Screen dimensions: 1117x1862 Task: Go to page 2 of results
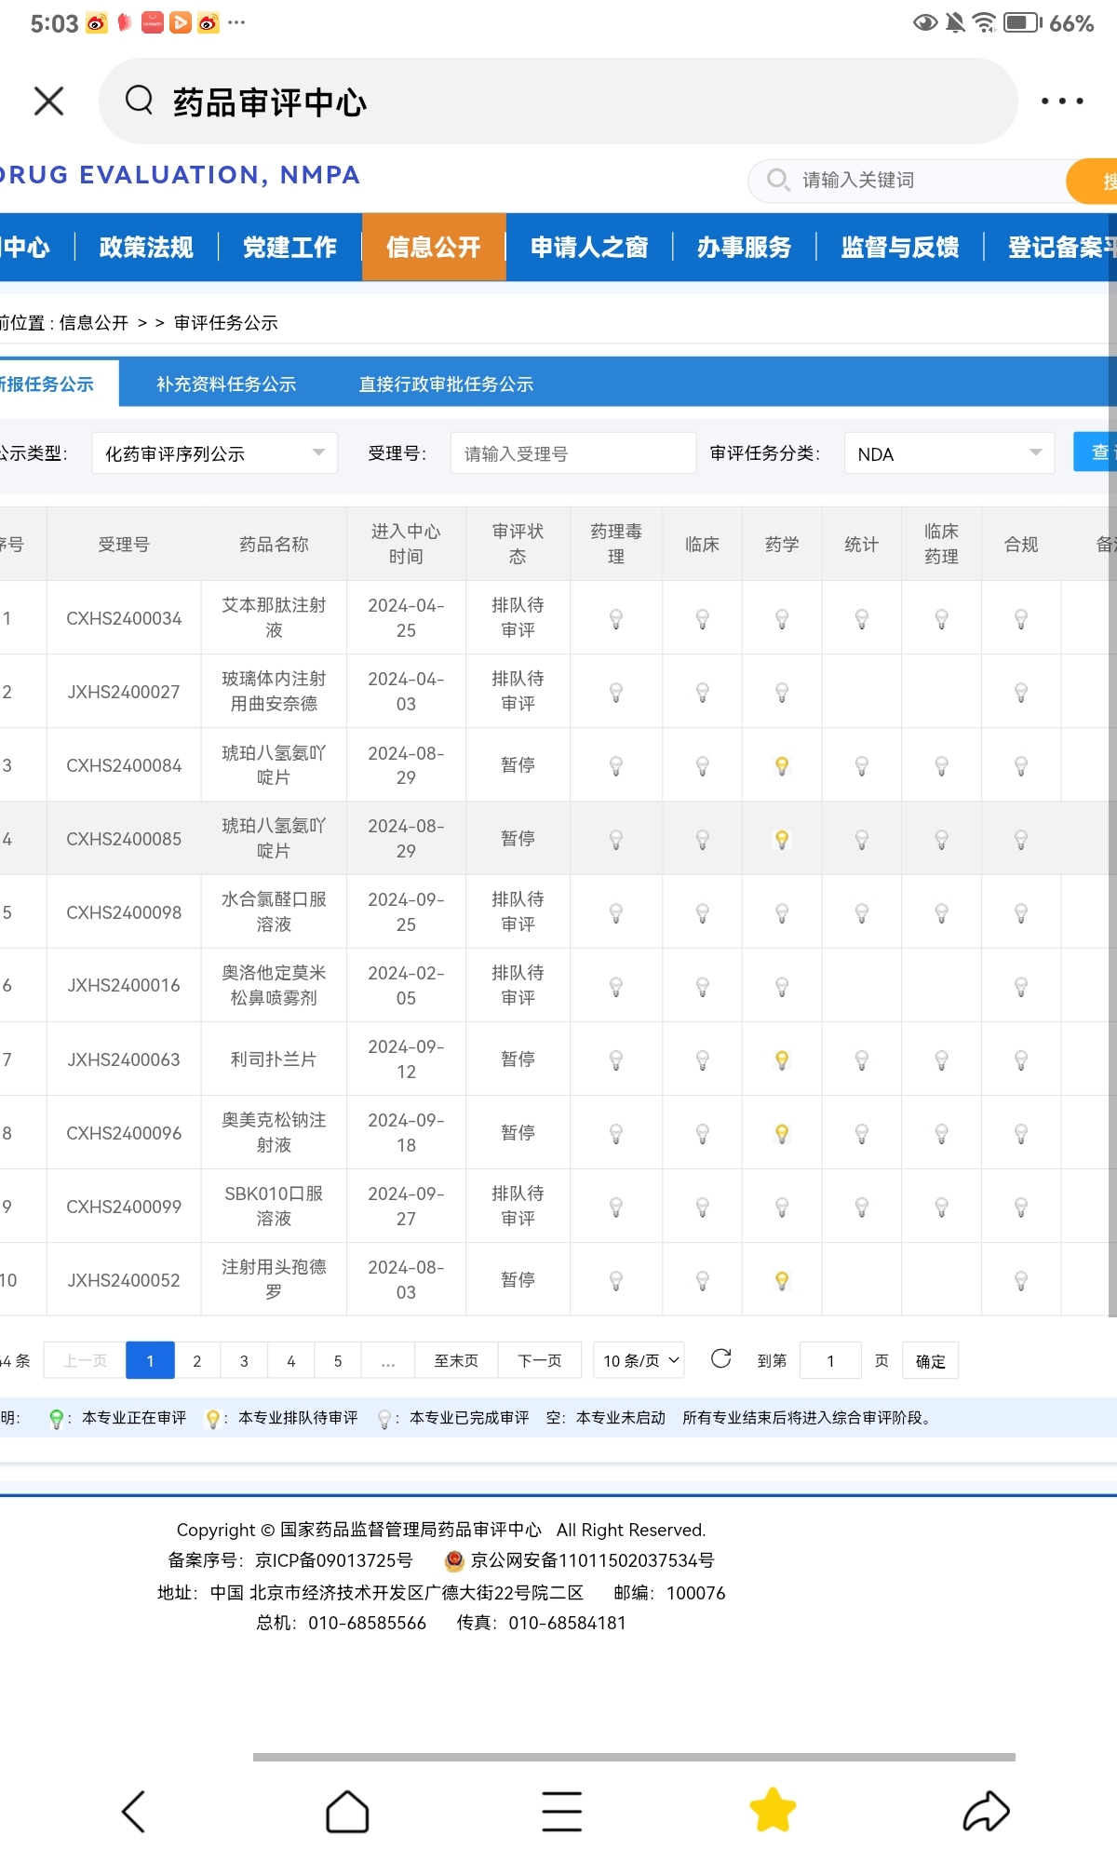196,1360
